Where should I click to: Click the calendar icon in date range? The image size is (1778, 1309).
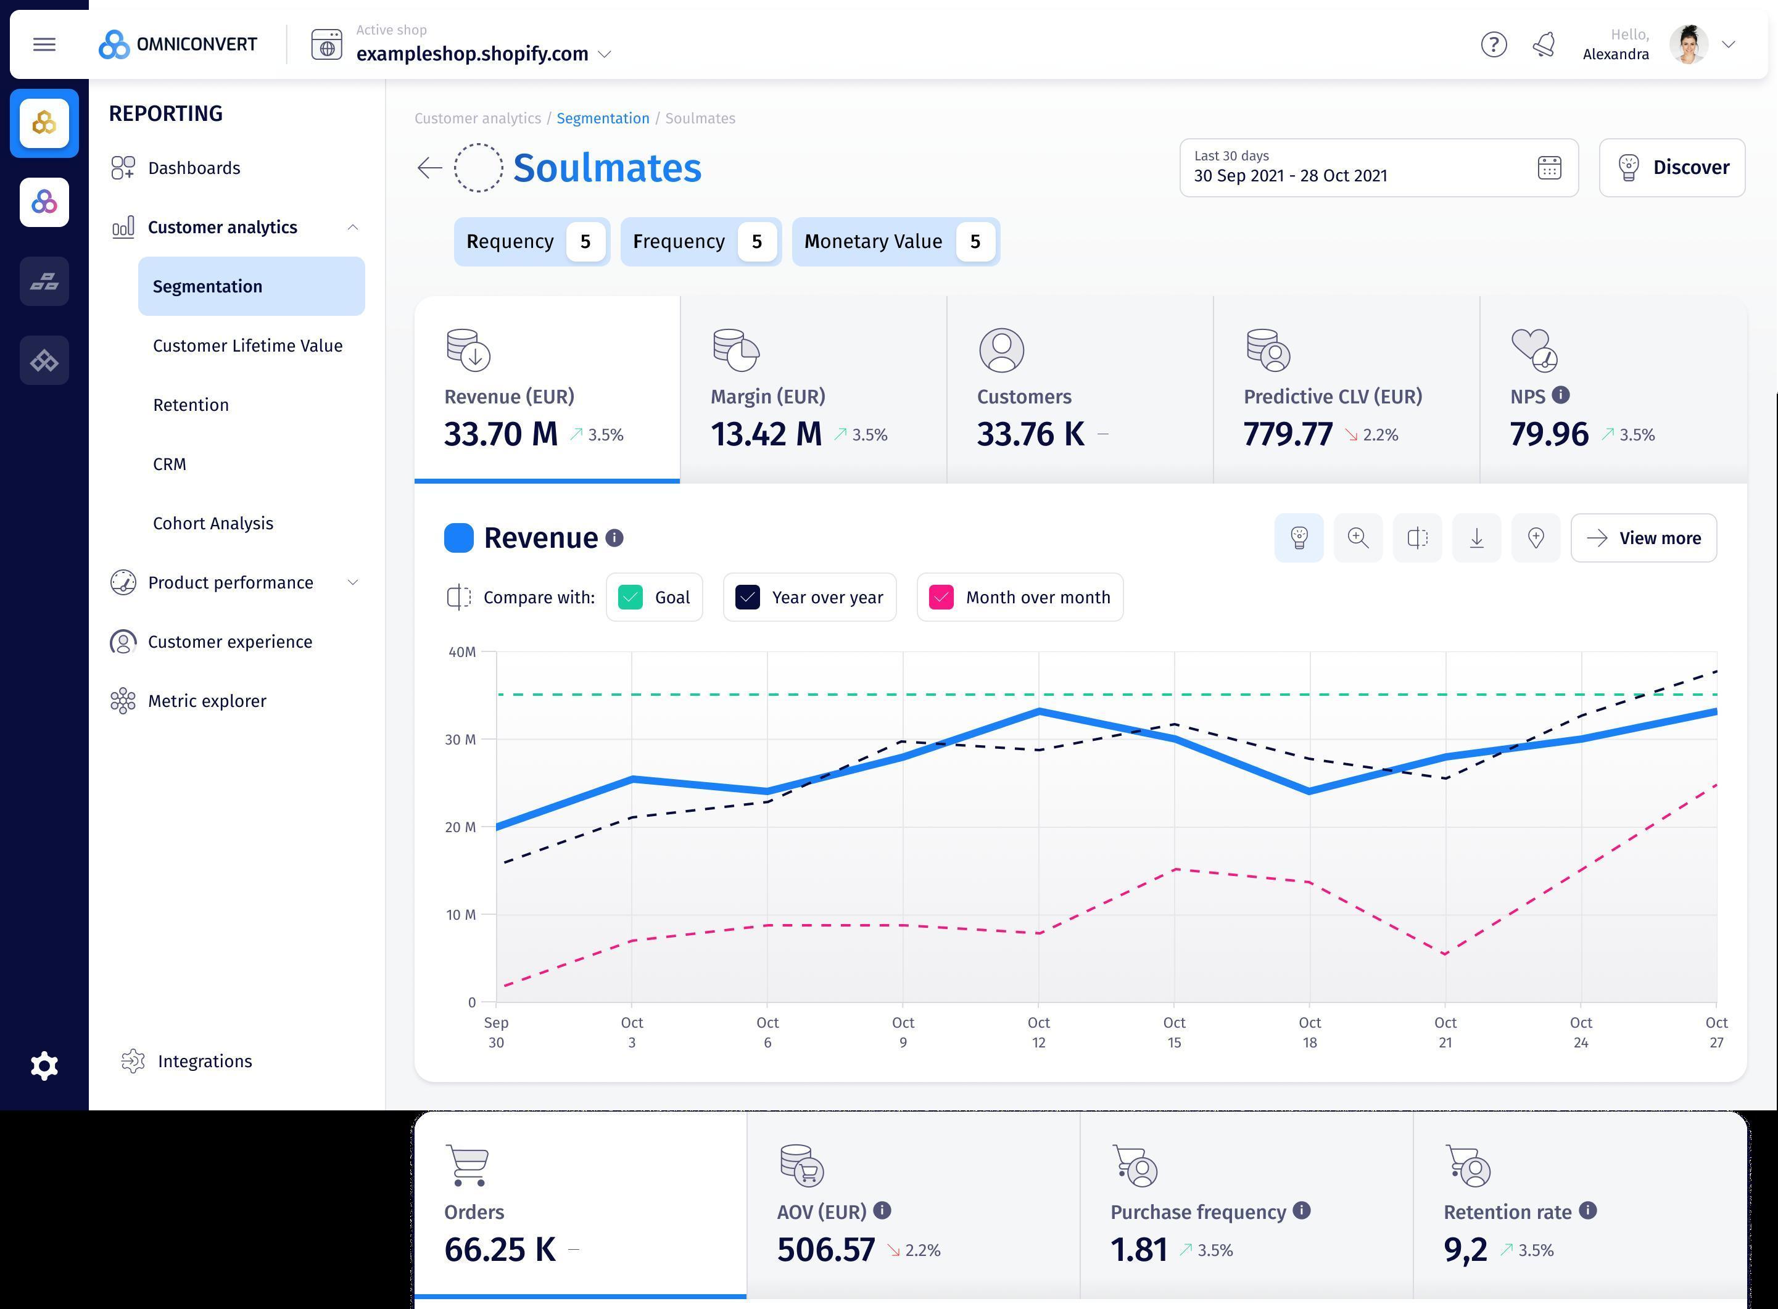[1549, 168]
